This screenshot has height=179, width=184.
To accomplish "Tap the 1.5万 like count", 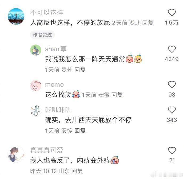I will click(x=172, y=23).
